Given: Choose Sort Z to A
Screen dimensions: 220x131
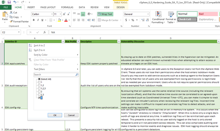Looking at the screenshot, I should coord(39,50).
